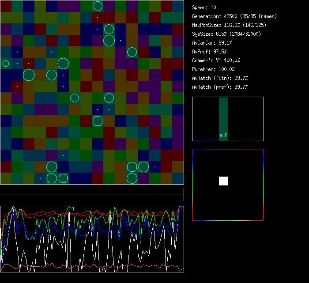This screenshot has width=309, height=283.
Task: Click the "m" label in the histogram
Action: [221, 136]
